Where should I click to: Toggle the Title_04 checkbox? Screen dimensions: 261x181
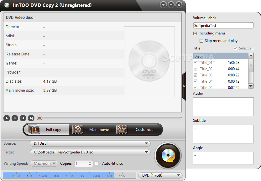coord(196,81)
